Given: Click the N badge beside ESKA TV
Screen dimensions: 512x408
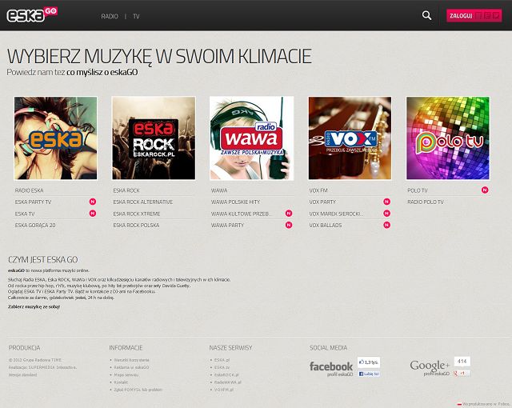Looking at the screenshot, I should [93, 214].
